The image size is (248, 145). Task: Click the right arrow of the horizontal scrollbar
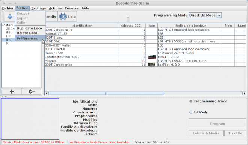tap(245, 94)
